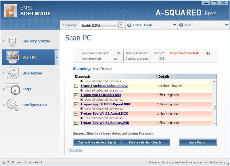The image size is (230, 166).
Task: Click the Scan PC monitor icon
Action: pyautogui.click(x=12, y=57)
